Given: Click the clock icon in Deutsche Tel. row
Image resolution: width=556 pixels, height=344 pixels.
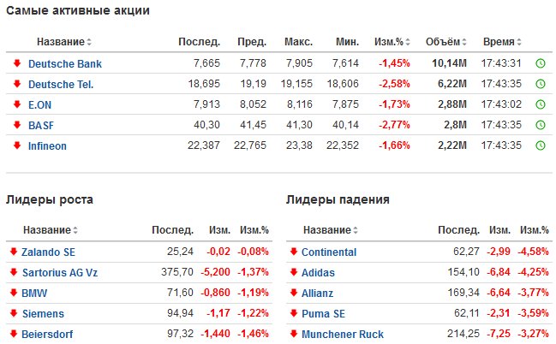Looking at the screenshot, I should coord(540,85).
